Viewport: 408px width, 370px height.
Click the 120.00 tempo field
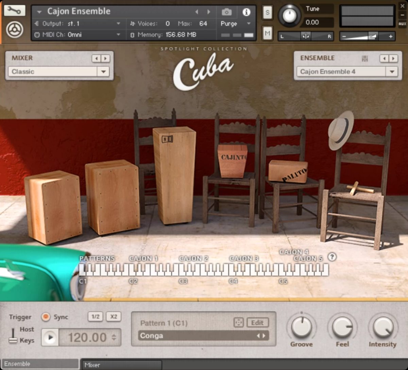pyautogui.click(x=87, y=337)
